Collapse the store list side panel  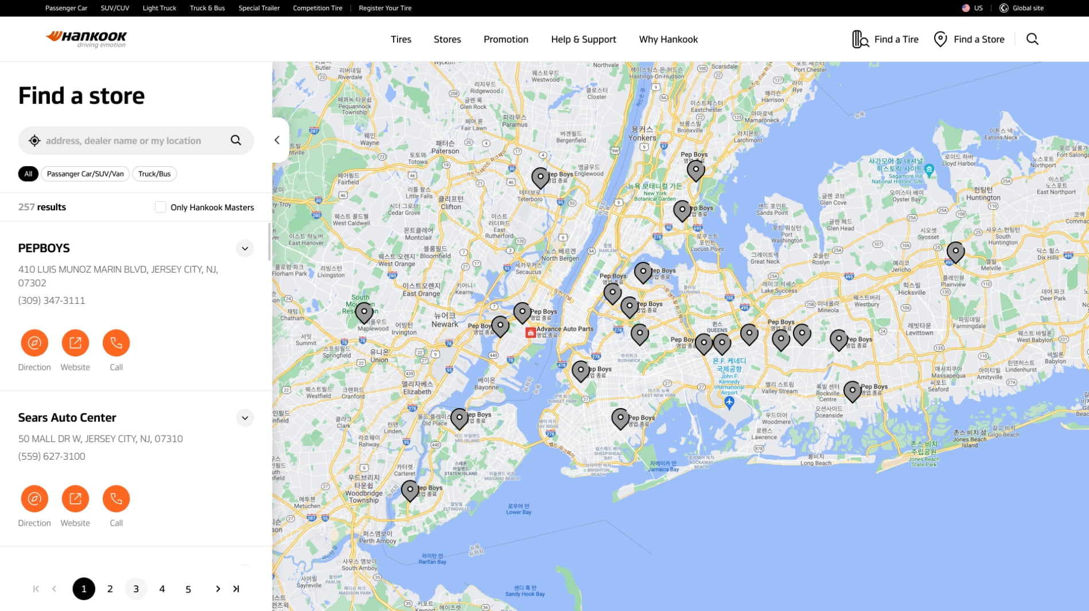pos(278,140)
